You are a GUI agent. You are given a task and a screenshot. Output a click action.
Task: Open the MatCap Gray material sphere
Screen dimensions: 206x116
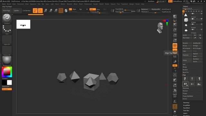pos(7,61)
